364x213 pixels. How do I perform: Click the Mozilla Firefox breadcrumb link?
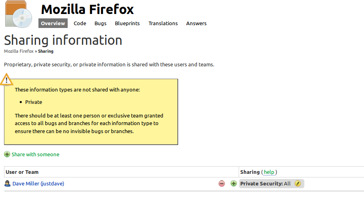tap(19, 51)
